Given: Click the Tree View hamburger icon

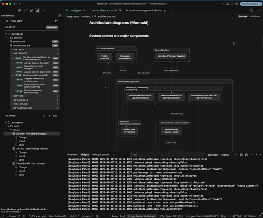Looking at the screenshot, I should pos(7,21).
